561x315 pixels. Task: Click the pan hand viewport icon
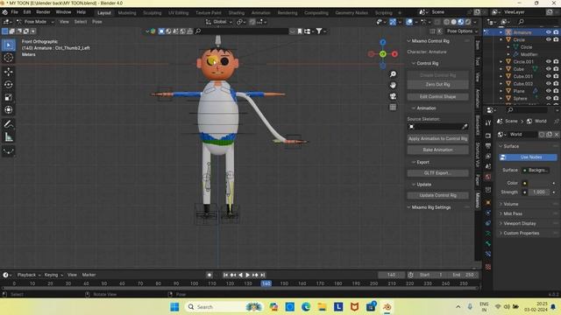[x=393, y=85]
